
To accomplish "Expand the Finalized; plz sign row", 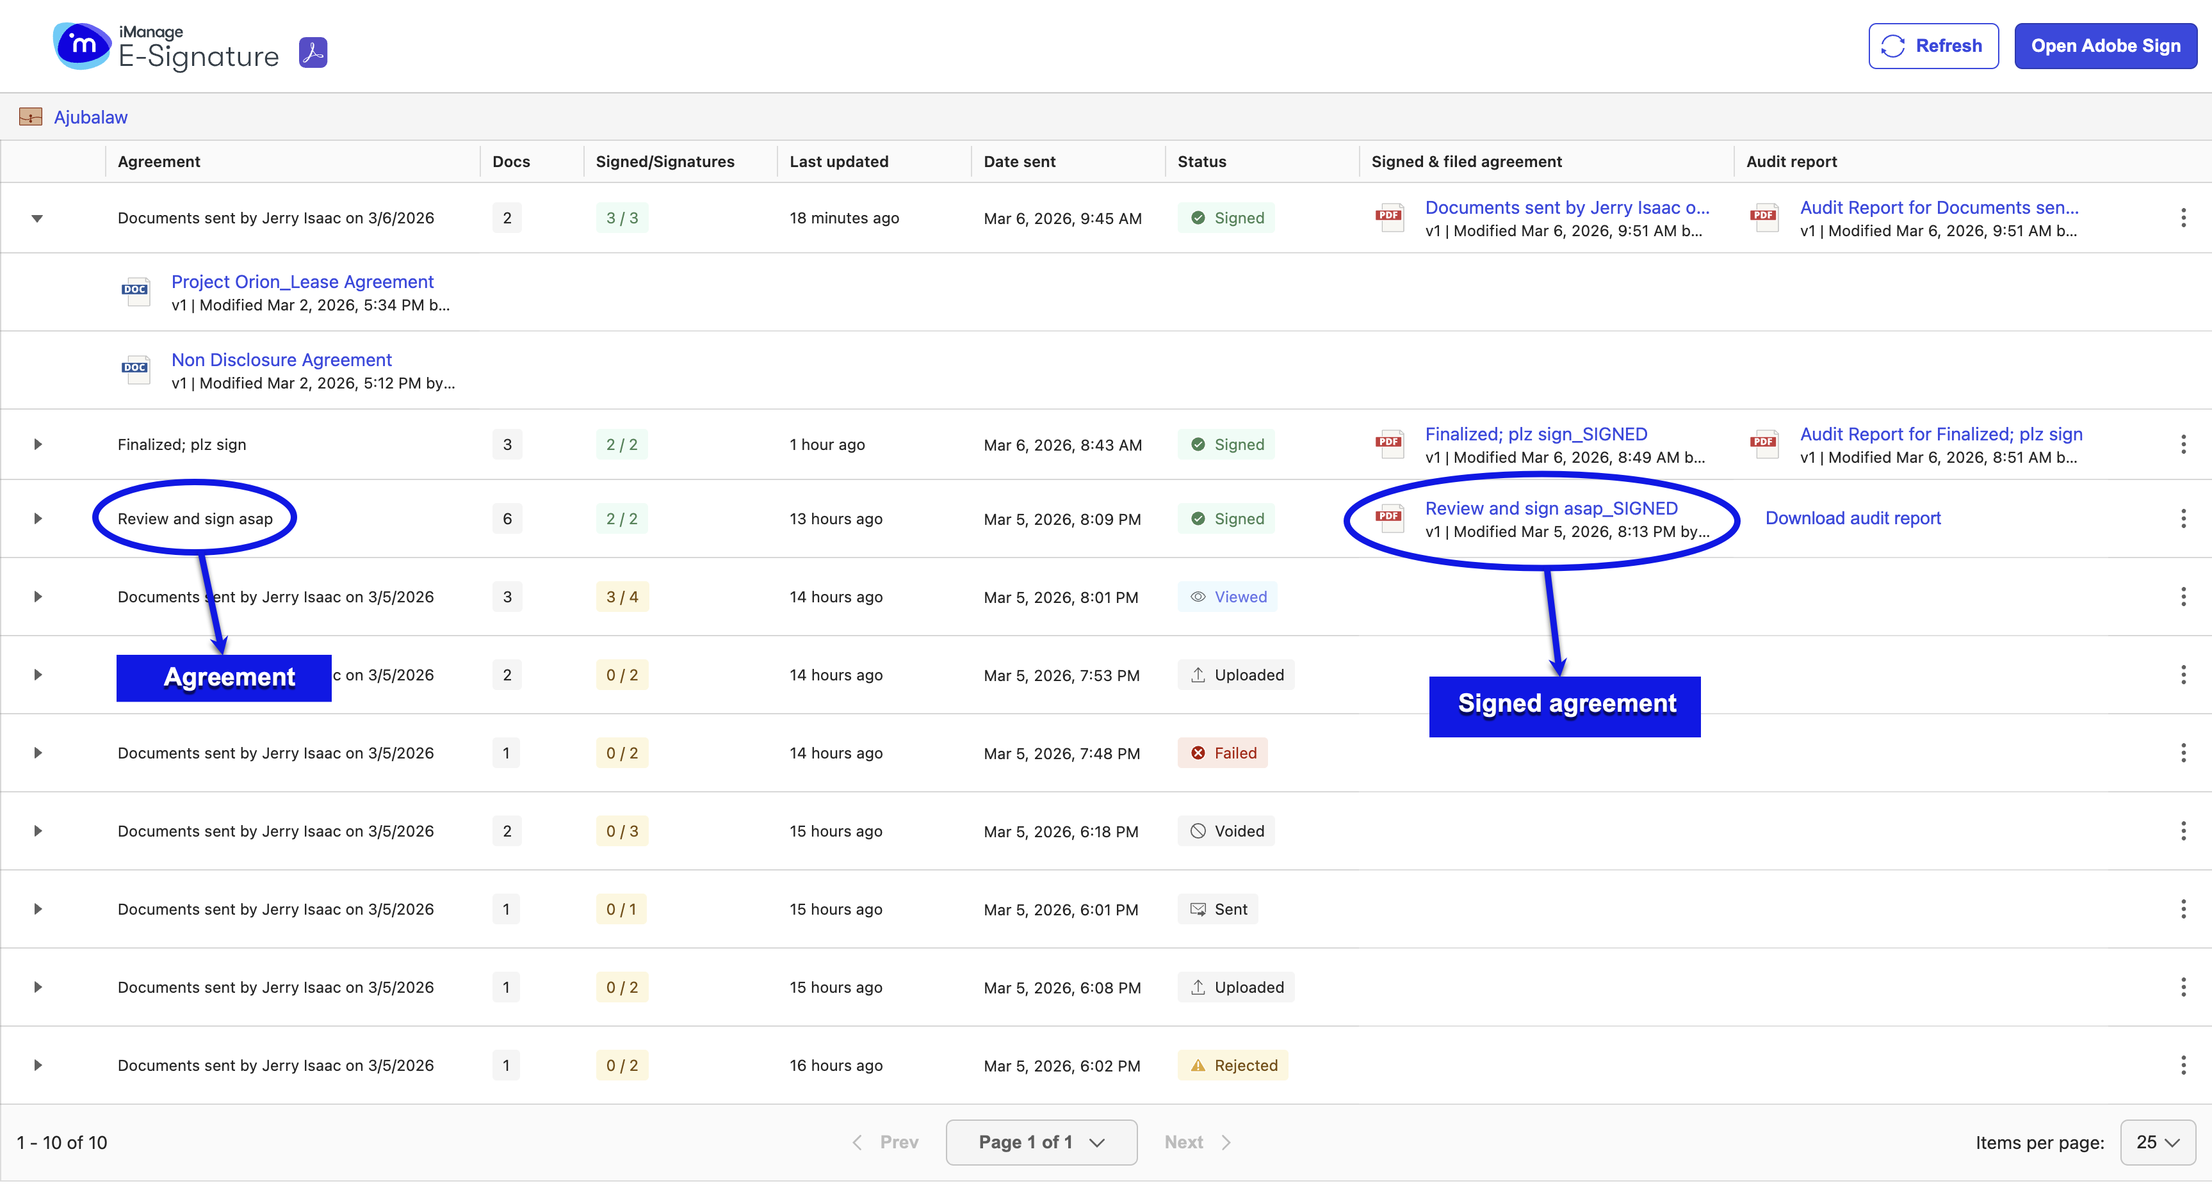I will pos(37,445).
